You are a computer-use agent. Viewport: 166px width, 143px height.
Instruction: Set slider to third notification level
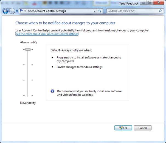tap(28, 80)
